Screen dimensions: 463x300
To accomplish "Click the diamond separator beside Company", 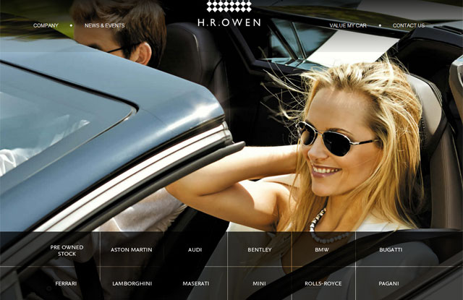I will click(71, 25).
